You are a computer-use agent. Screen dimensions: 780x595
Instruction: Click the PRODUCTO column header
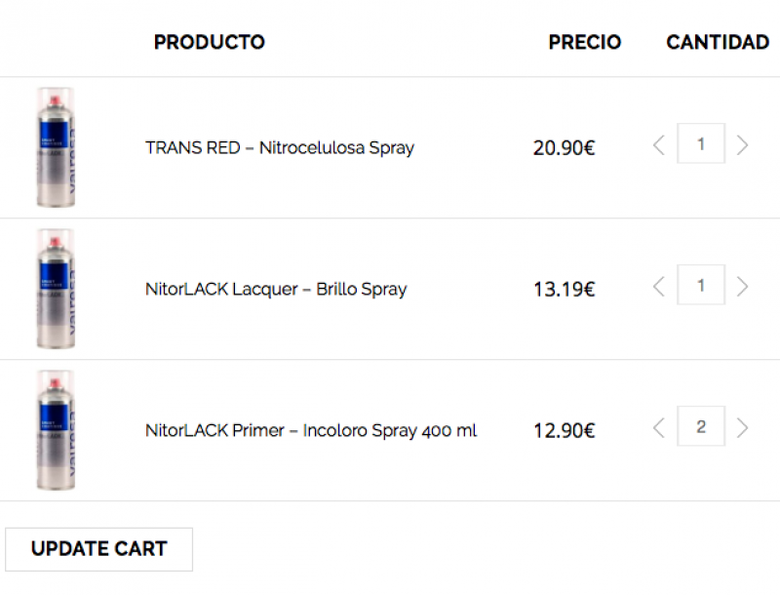210,42
